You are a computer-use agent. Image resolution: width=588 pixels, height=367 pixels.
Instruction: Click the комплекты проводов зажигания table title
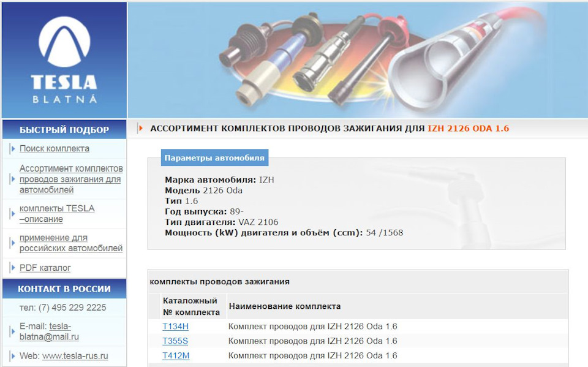[220, 281]
